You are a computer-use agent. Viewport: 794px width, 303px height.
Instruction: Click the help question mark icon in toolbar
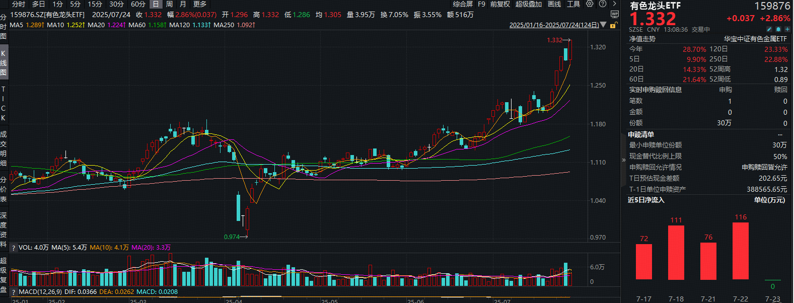[x=602, y=4]
